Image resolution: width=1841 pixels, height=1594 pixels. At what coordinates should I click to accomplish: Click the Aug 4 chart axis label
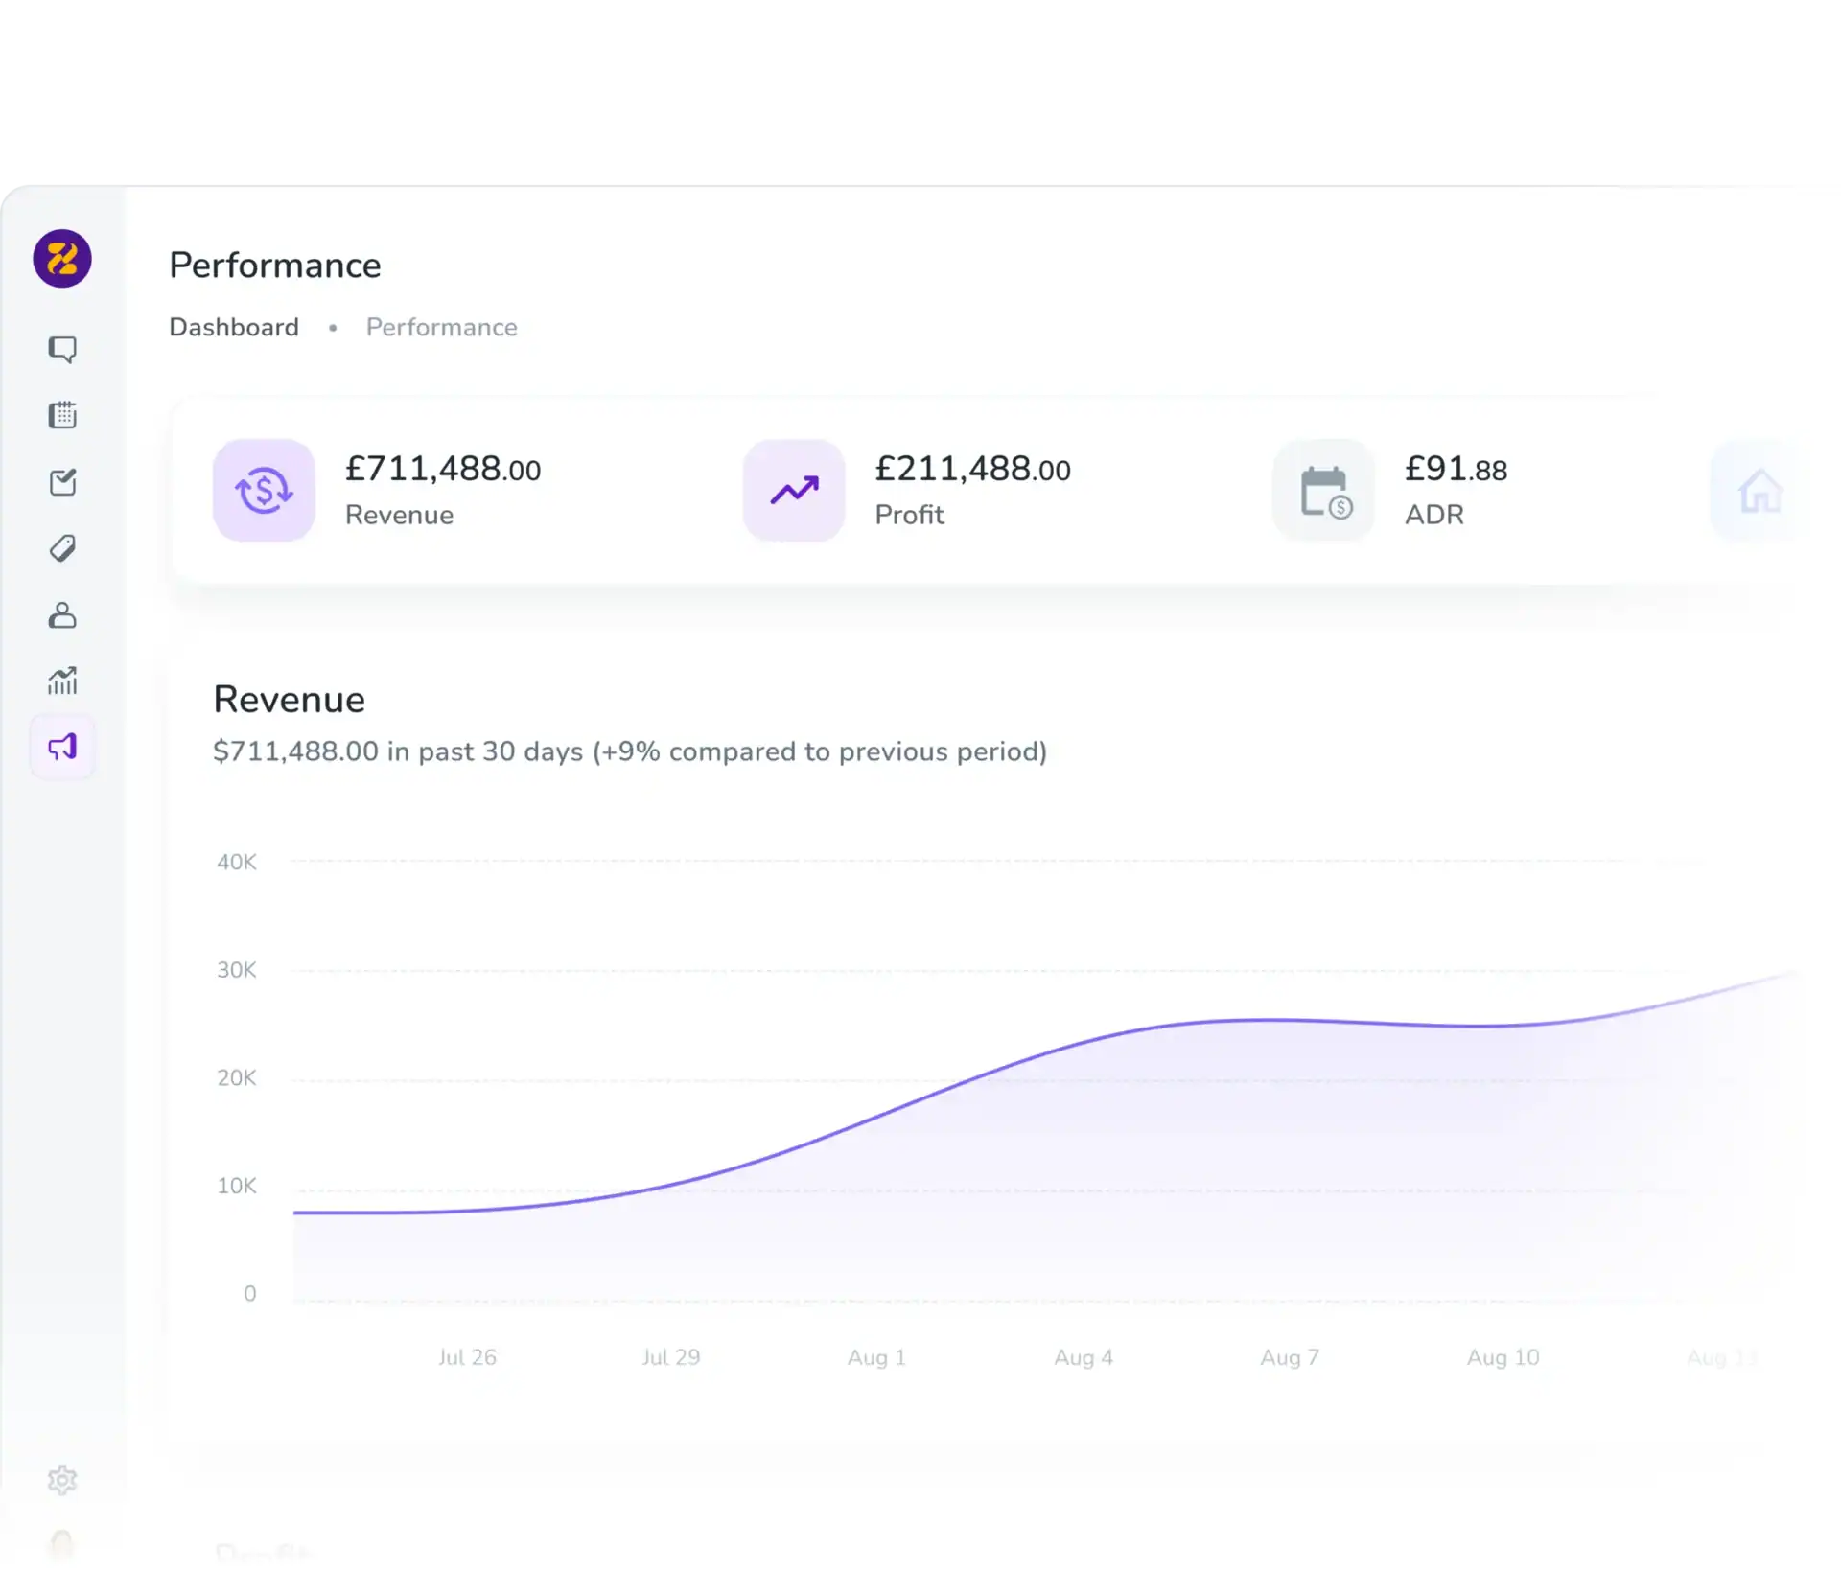point(1084,1357)
